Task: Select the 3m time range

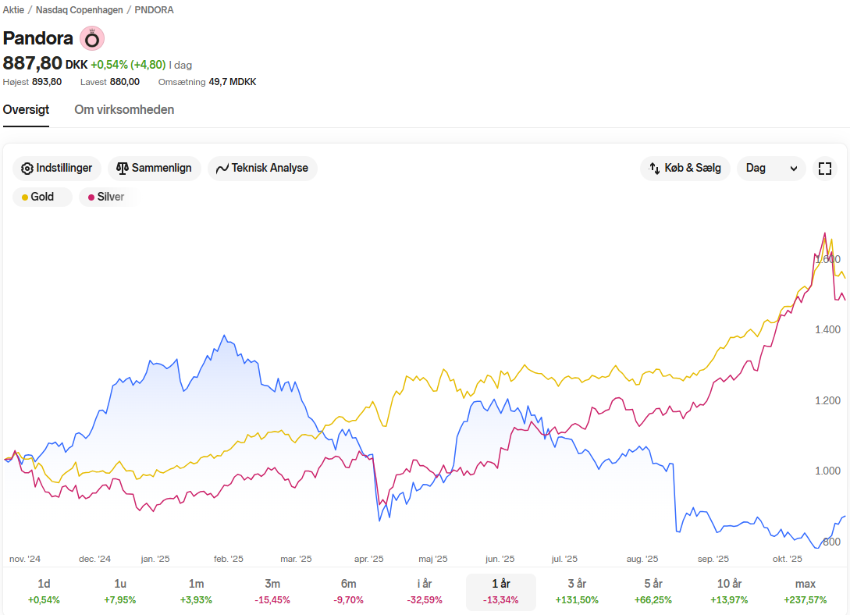Action: 272,592
